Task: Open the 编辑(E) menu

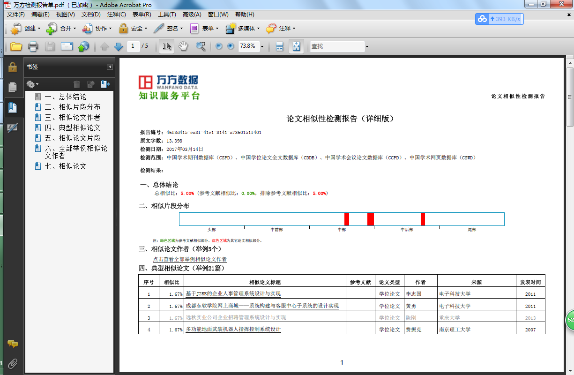Action: click(x=40, y=15)
